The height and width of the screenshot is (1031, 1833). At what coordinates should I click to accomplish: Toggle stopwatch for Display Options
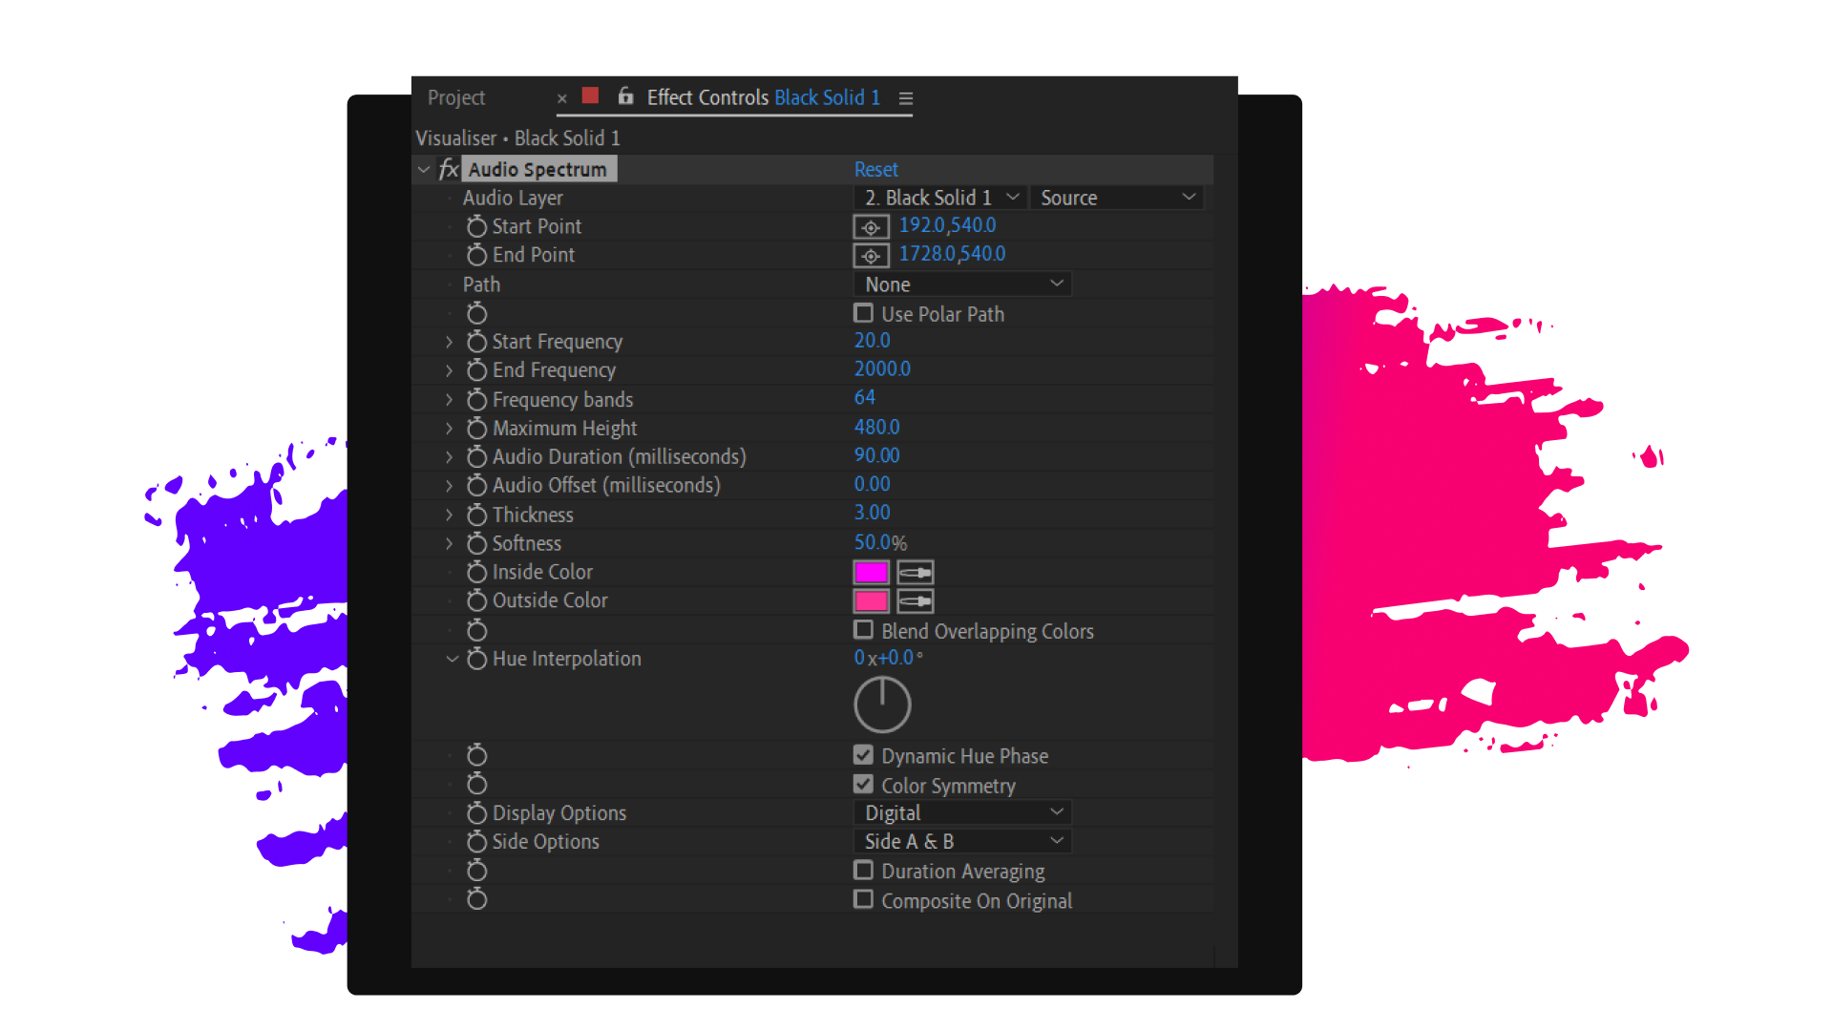pyautogui.click(x=476, y=813)
